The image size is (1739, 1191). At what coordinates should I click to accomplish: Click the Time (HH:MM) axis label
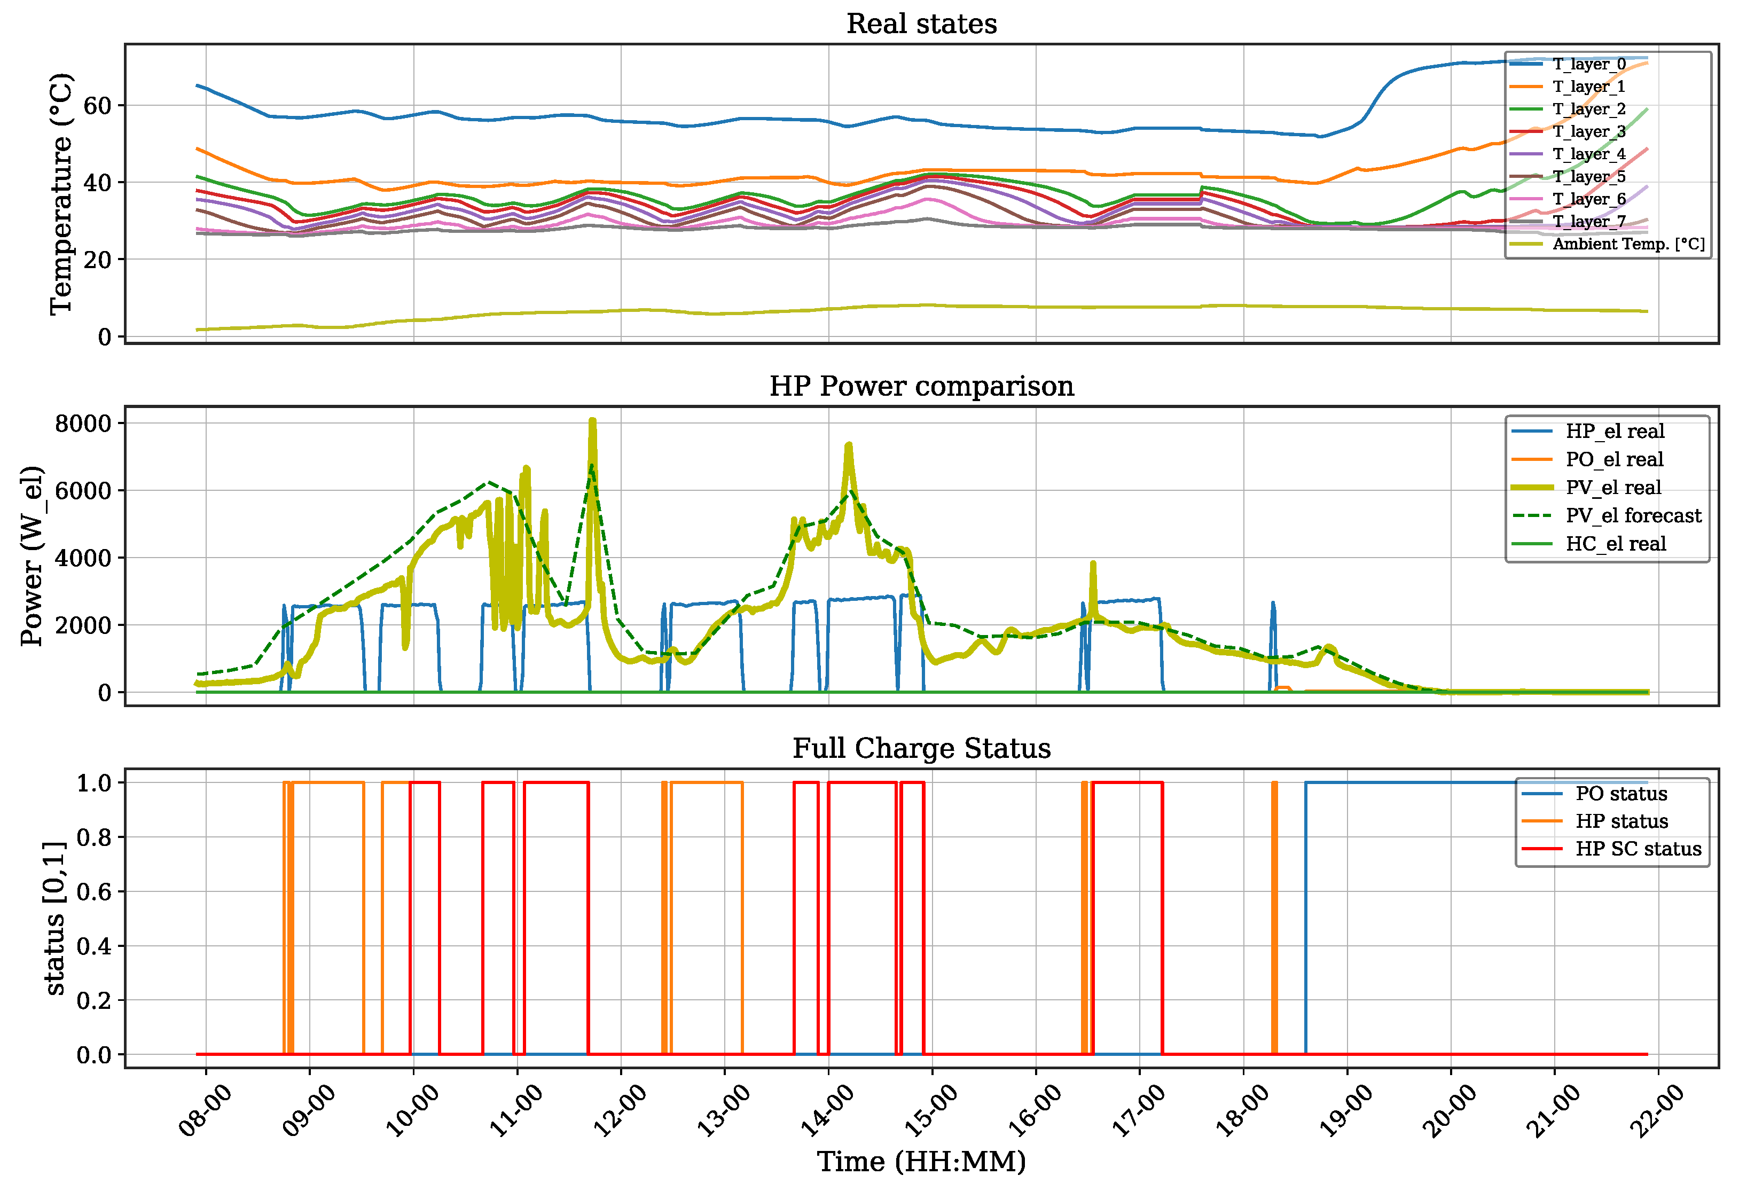(921, 1162)
